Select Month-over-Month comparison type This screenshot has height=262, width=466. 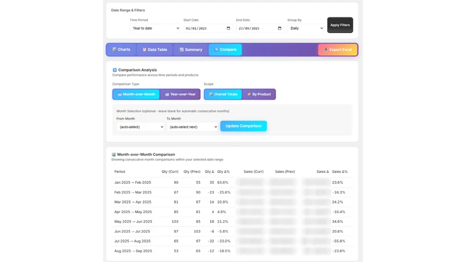pos(136,94)
